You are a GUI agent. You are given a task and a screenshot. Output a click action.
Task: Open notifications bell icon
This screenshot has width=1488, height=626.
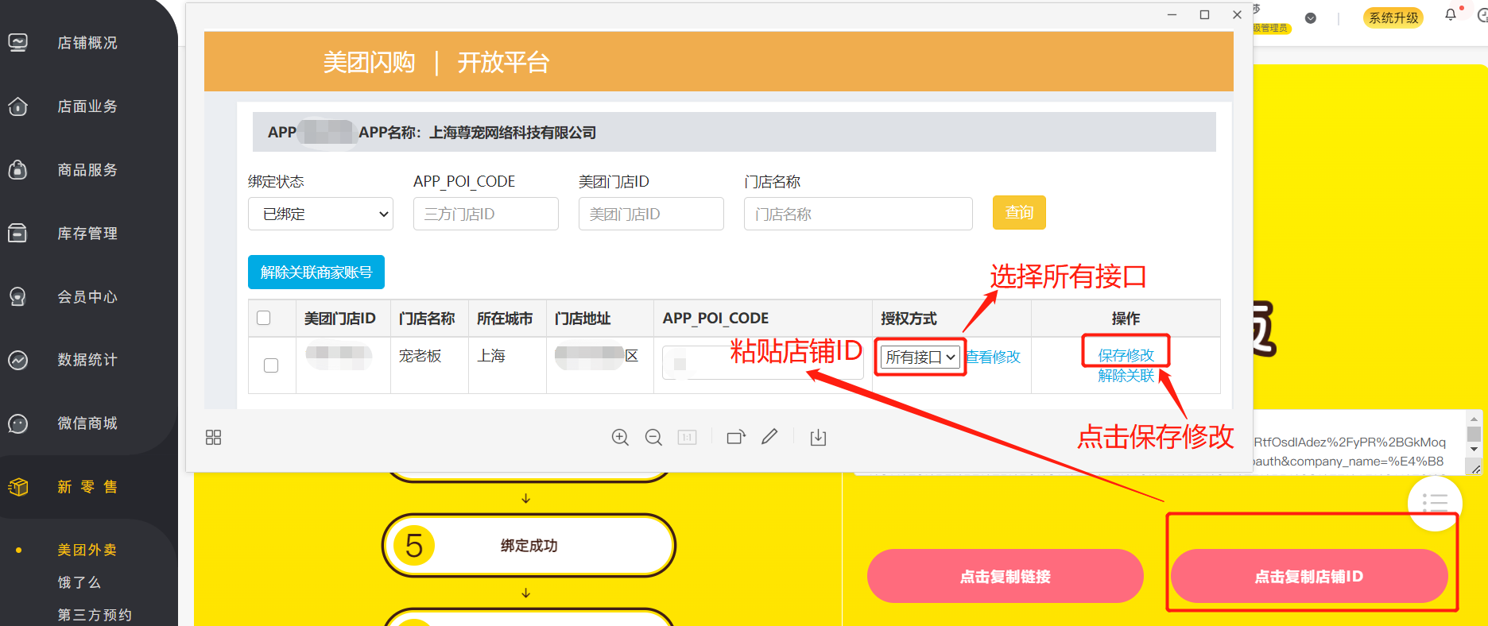point(1451,15)
